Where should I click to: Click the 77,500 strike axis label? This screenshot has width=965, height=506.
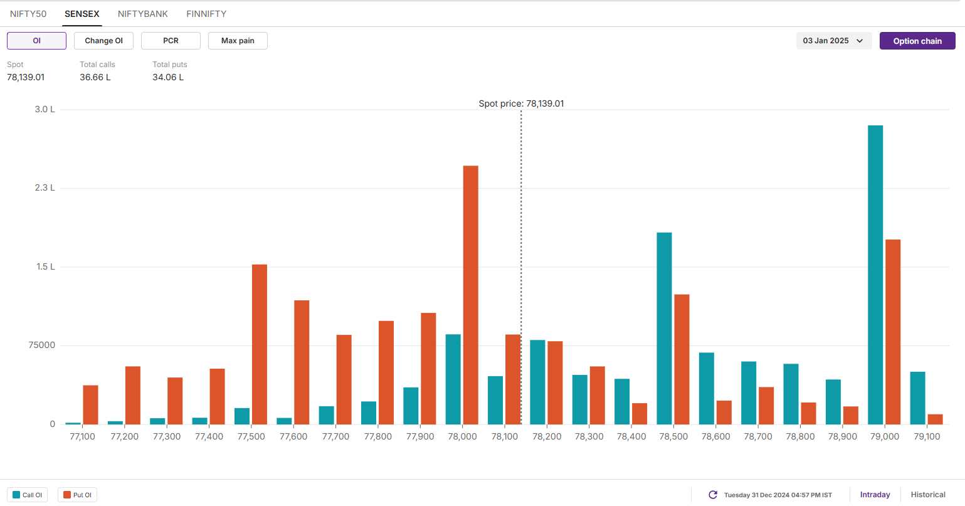[251, 436]
